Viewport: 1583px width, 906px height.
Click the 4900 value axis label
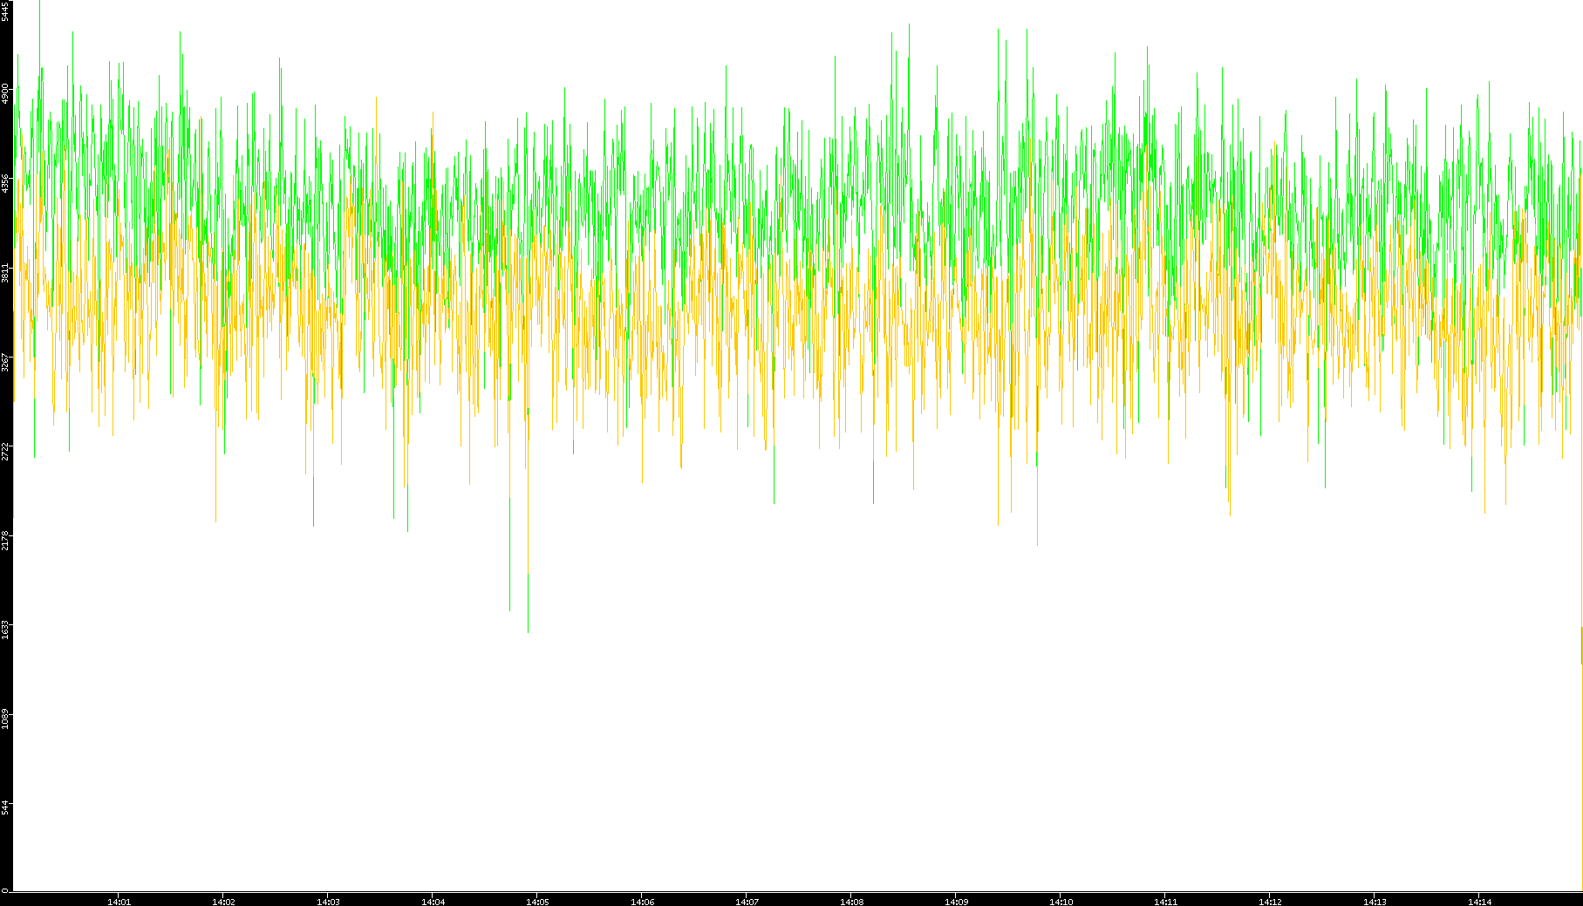click(x=5, y=94)
